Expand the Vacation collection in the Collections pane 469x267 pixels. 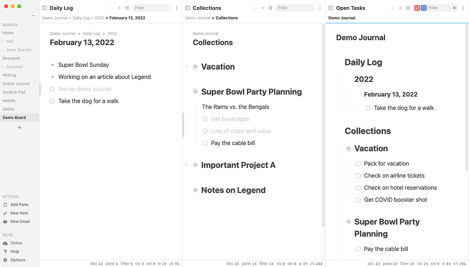tap(187, 67)
